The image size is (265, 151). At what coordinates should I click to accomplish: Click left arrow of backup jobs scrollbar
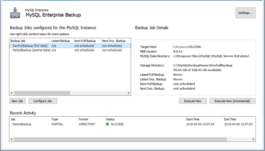(11, 93)
